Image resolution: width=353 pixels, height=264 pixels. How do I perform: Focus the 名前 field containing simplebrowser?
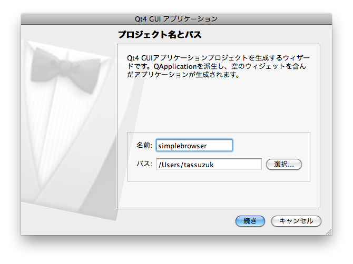click(x=194, y=145)
